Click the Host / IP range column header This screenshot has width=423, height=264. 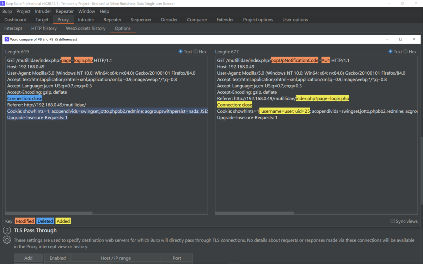[x=116, y=258]
